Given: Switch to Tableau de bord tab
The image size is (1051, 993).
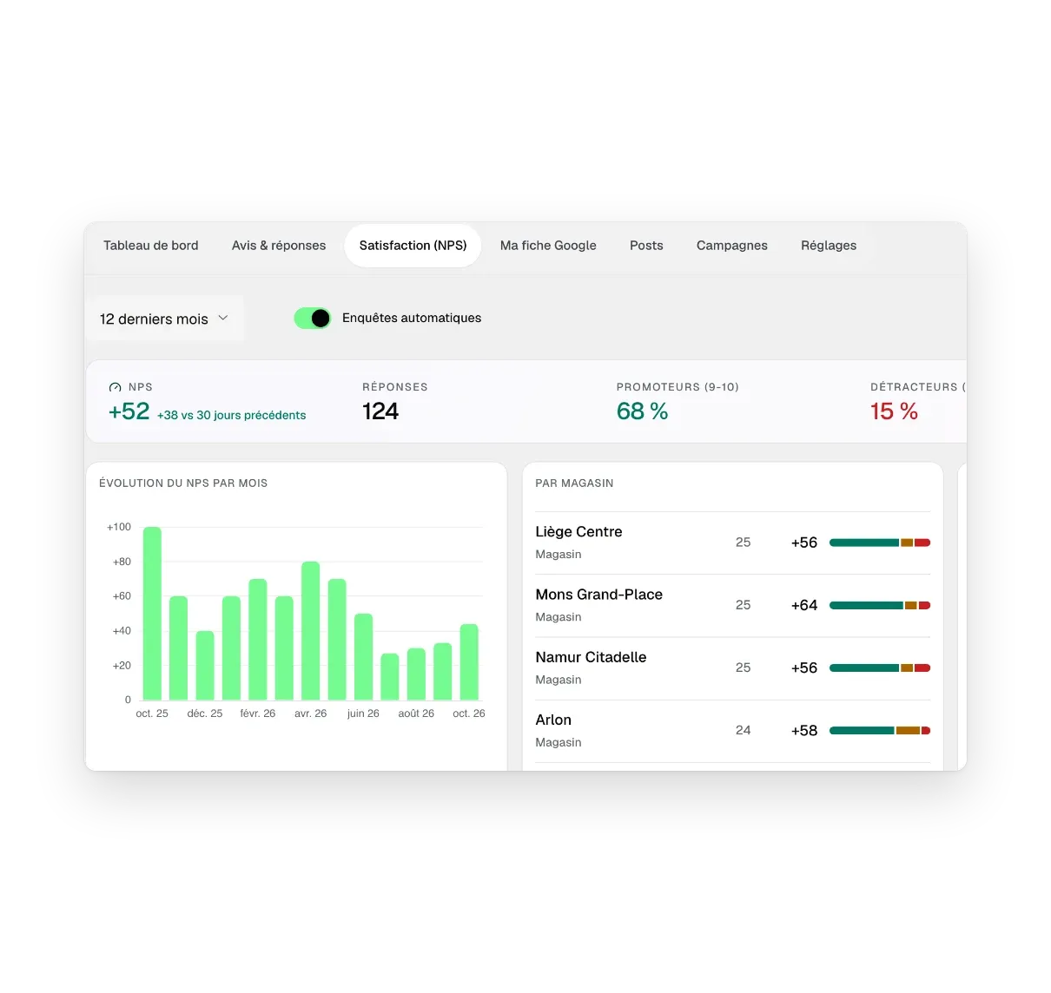Looking at the screenshot, I should [151, 246].
